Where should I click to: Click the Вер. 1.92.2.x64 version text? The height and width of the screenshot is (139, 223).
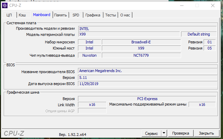[73, 135]
